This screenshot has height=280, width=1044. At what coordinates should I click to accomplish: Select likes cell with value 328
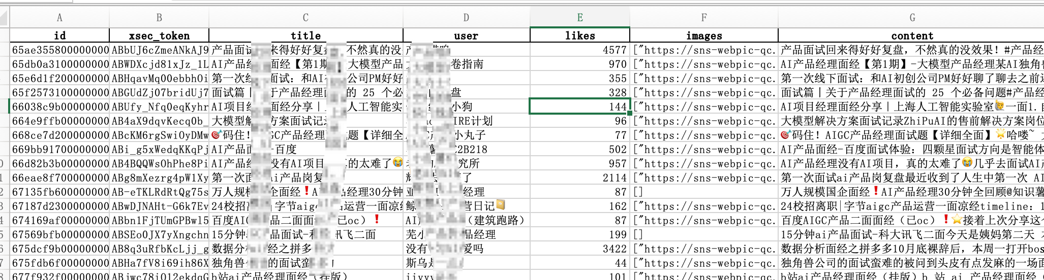[x=580, y=92]
